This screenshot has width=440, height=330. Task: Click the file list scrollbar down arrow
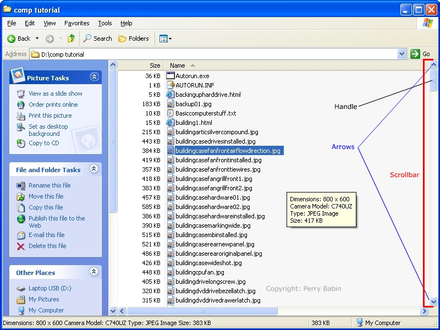[433, 302]
